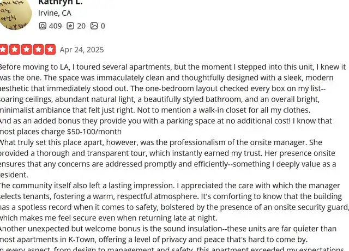349x251 pixels.
Task: Click the third rating star
Action: tap(27, 50)
